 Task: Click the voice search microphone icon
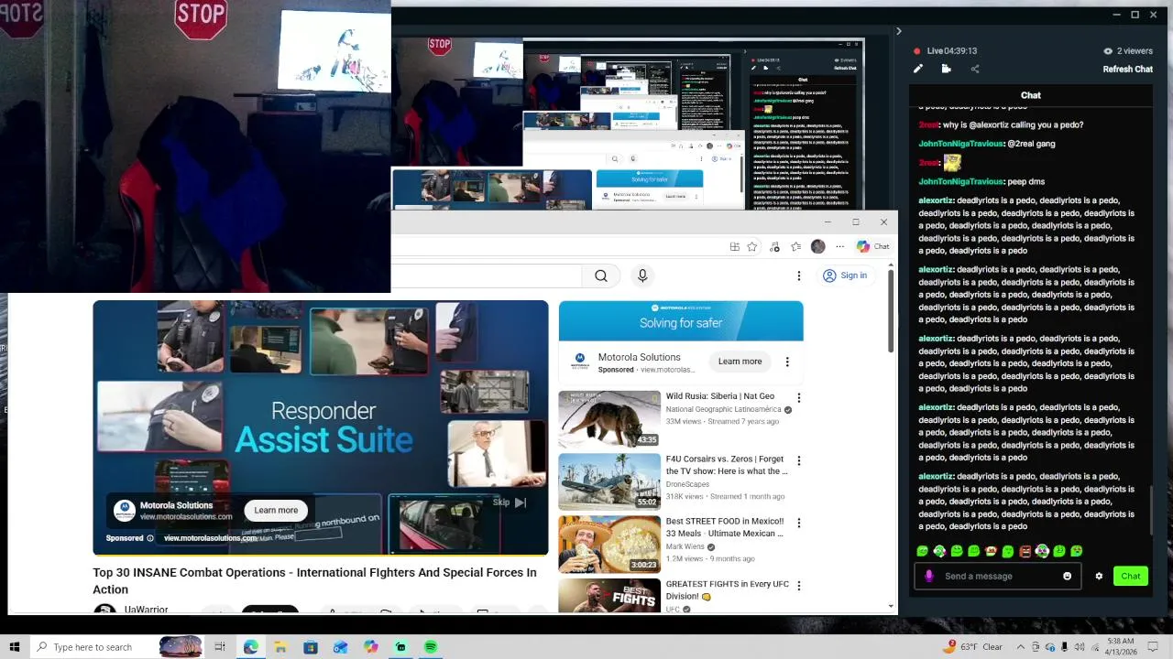[642, 275]
